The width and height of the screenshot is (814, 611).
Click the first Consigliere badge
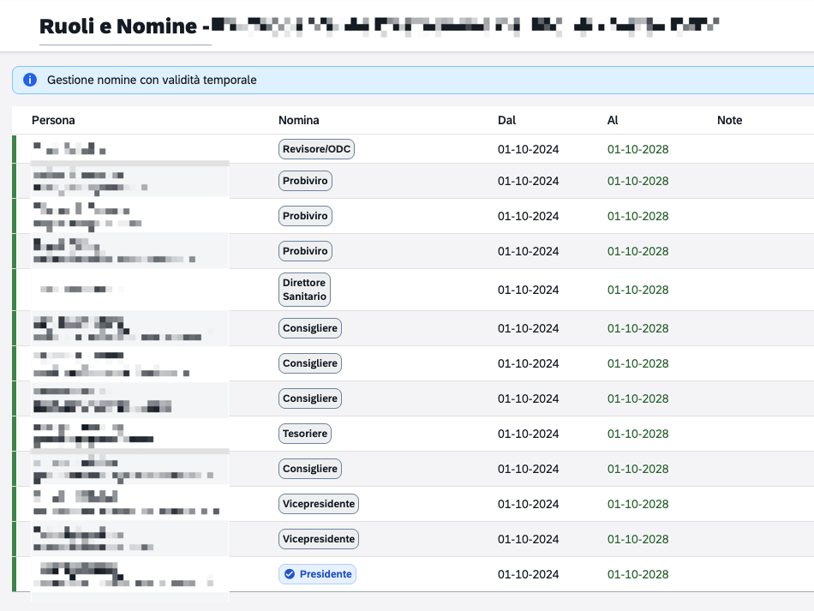[x=310, y=328]
